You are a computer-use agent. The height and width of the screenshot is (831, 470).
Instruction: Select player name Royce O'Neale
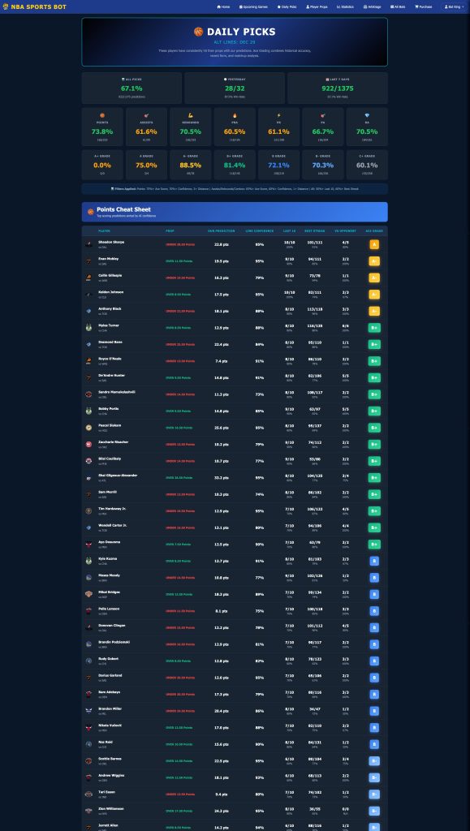click(110, 359)
